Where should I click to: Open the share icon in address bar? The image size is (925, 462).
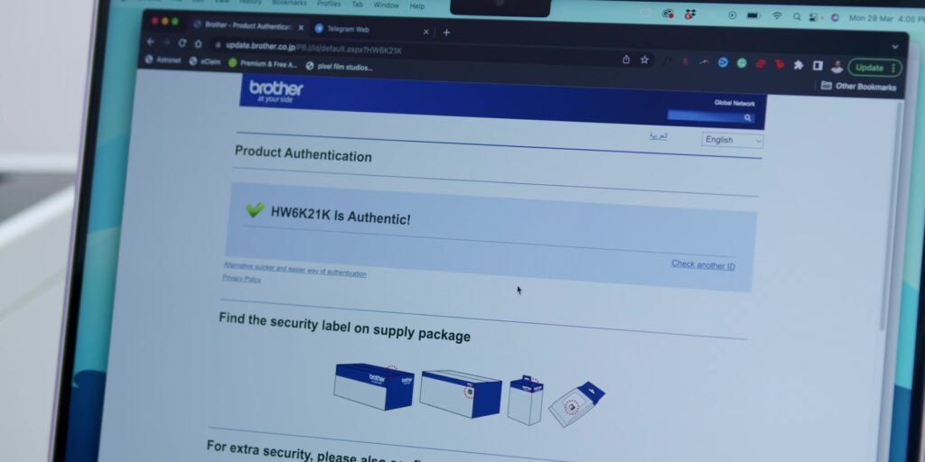[x=626, y=60]
